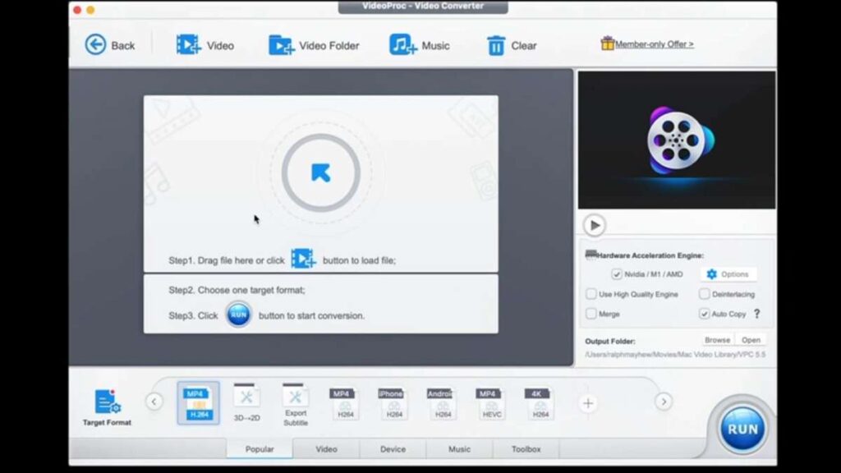
Task: Close the VideoProc window with red button
Action: (77, 10)
